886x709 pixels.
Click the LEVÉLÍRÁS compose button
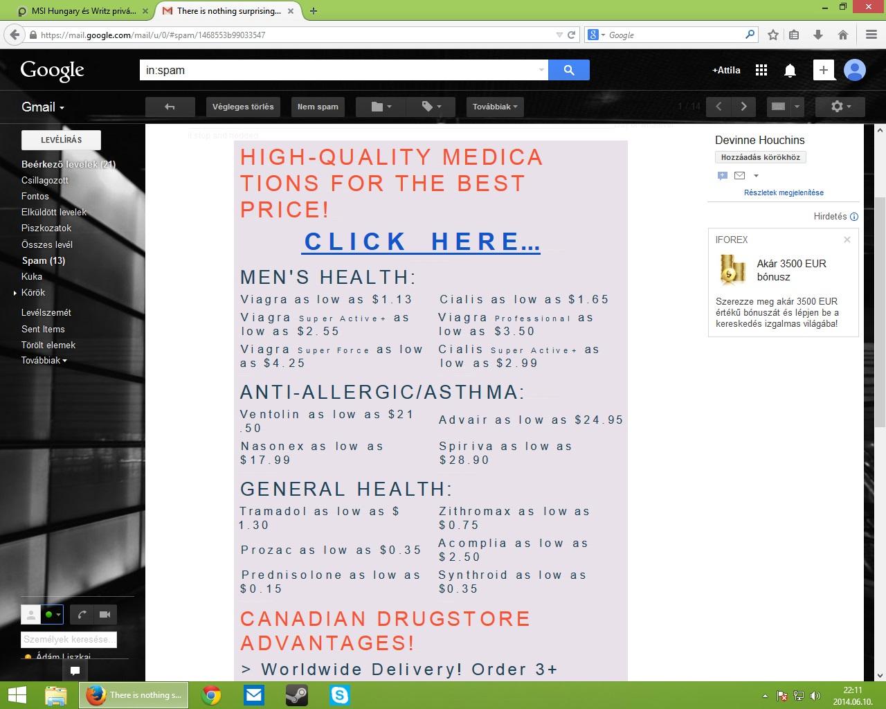(61, 140)
